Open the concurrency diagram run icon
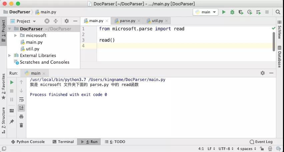 (x=258, y=12)
